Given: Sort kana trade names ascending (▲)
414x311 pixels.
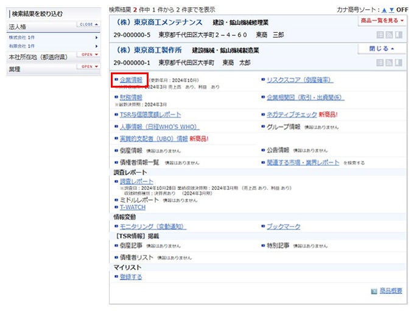Looking at the screenshot, I should tap(384, 10).
